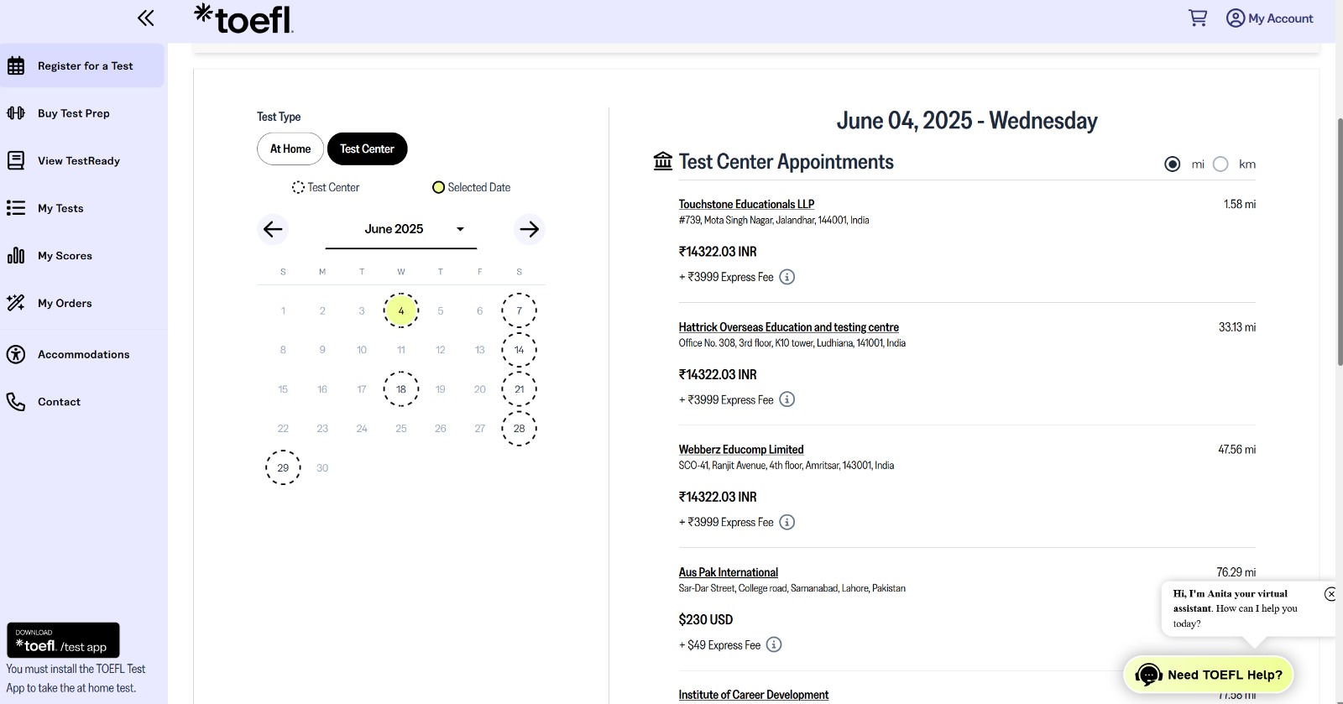Choose June 28 test date
Image resolution: width=1343 pixels, height=704 pixels.
pos(519,428)
